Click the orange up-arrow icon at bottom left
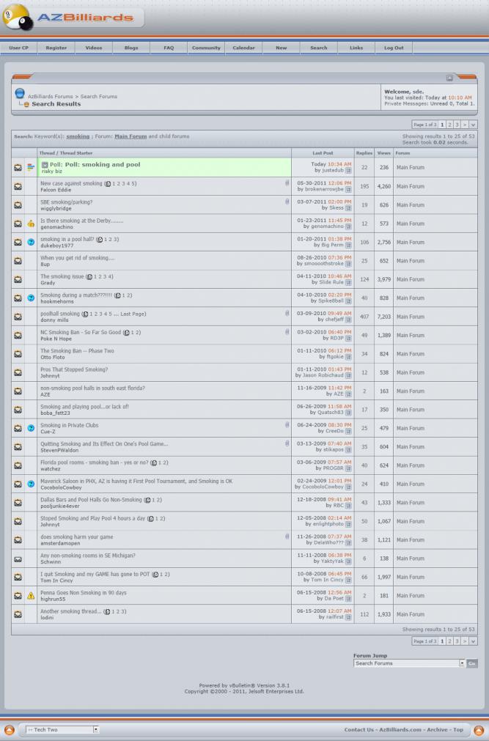This screenshot has width=489, height=741. (x=10, y=730)
